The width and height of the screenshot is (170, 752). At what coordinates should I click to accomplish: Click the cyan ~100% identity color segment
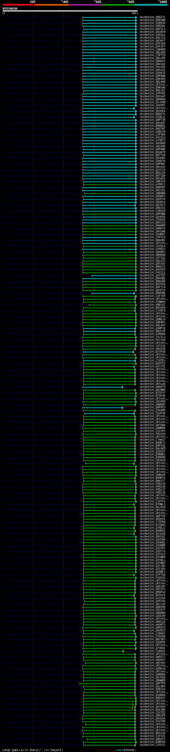coord(151,5)
